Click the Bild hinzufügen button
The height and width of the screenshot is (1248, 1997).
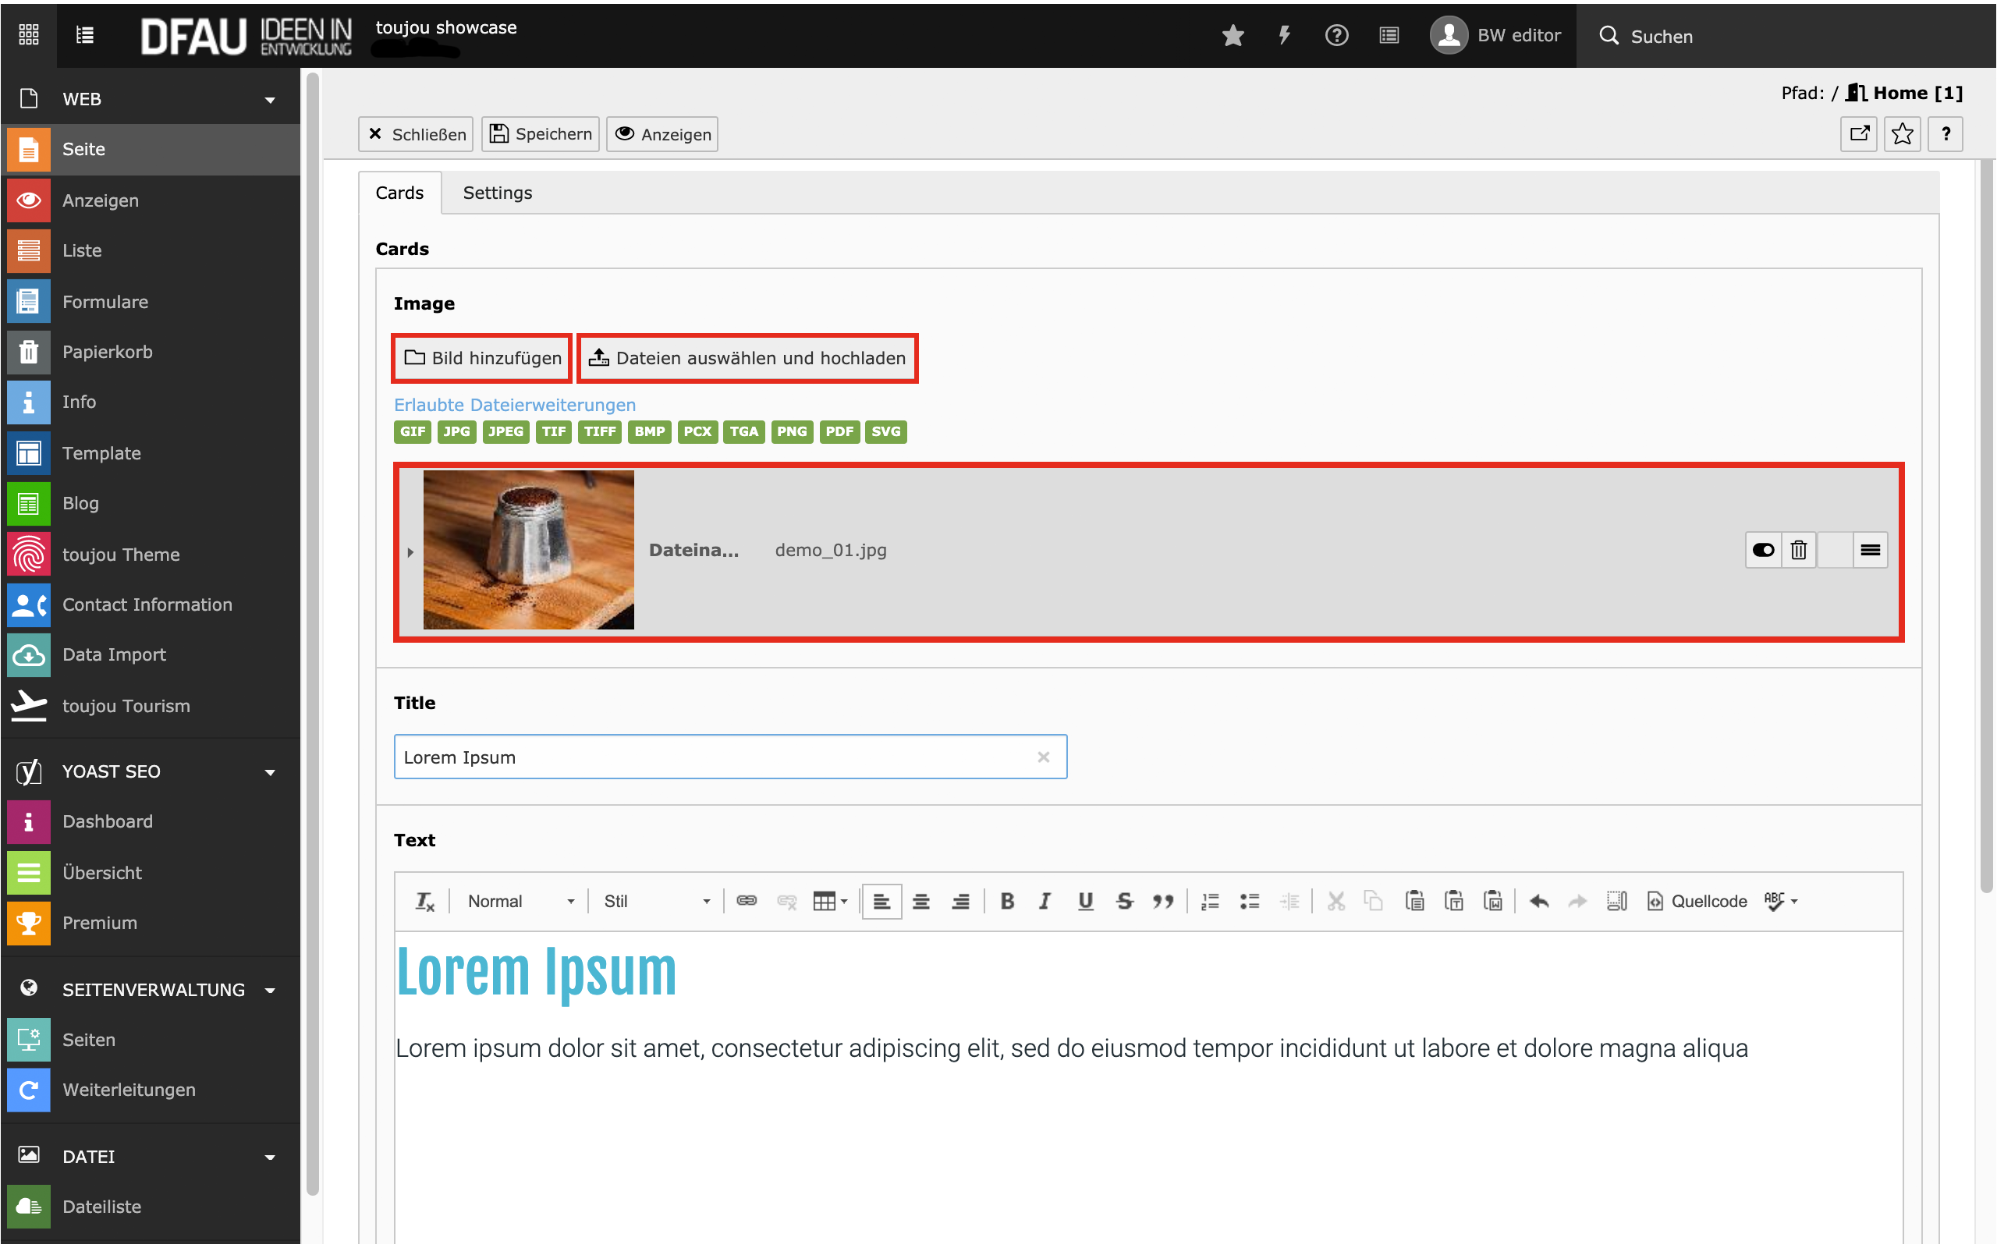click(483, 358)
